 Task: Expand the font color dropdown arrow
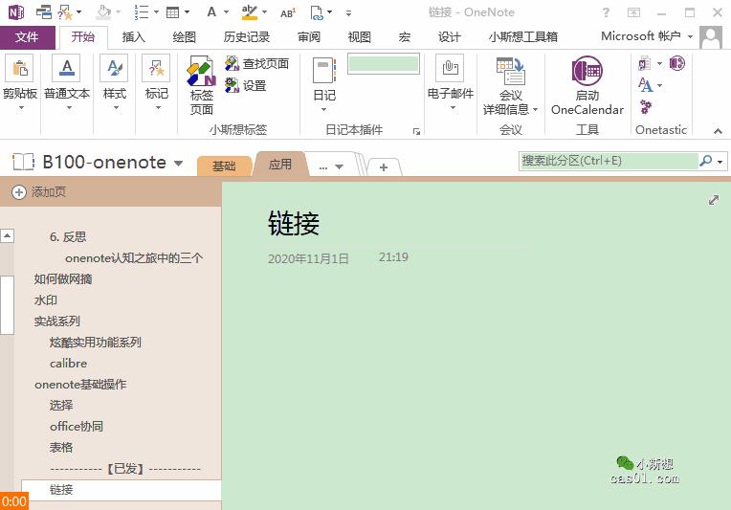click(226, 12)
